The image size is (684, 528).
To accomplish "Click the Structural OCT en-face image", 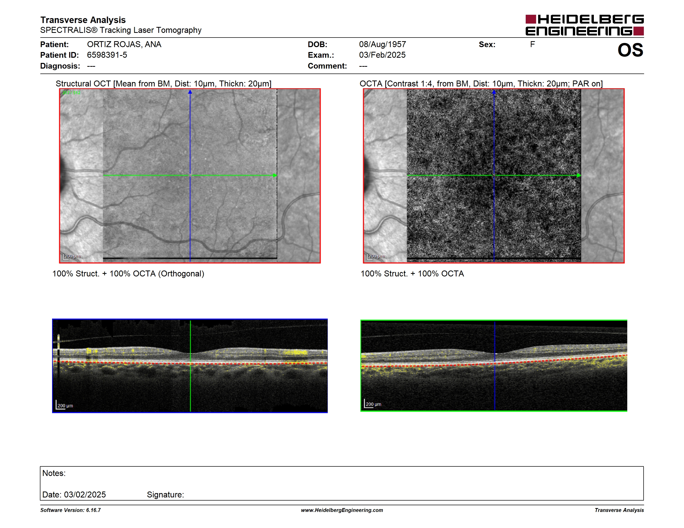I will pyautogui.click(x=190, y=176).
